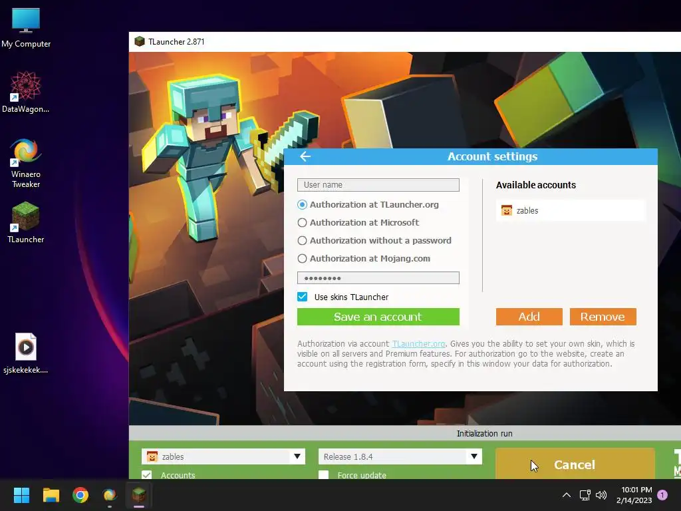Screen dimensions: 681x511
Task: Select the sjskekekek media file on desktop
Action: tap(26, 353)
